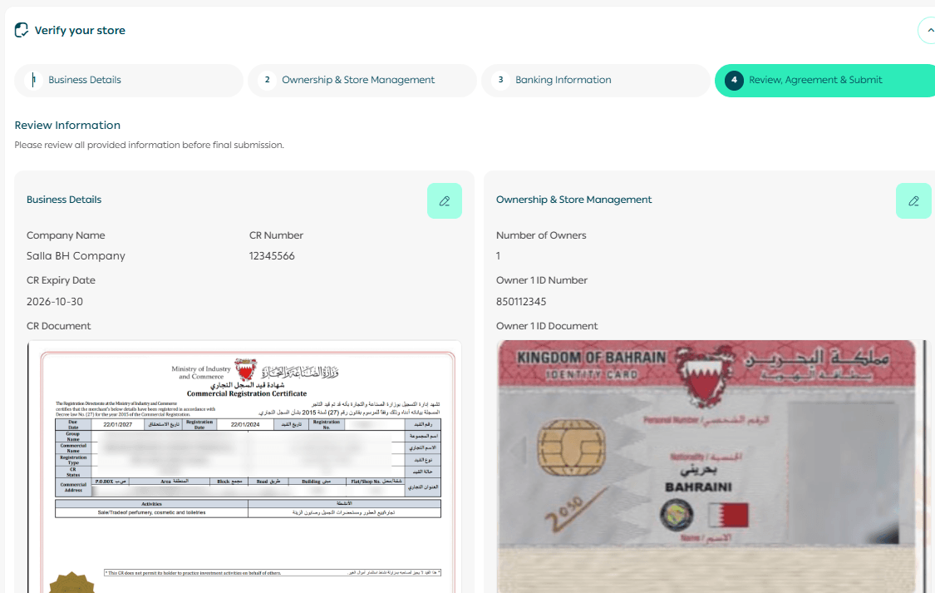Screen dimensions: 935x593
Task: Click the Verify your store icon
Action: click(x=22, y=30)
